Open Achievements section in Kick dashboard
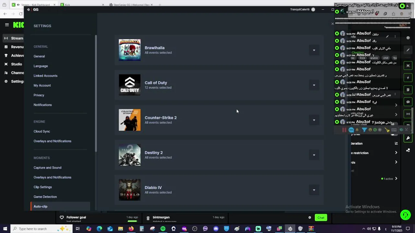 tap(14, 56)
